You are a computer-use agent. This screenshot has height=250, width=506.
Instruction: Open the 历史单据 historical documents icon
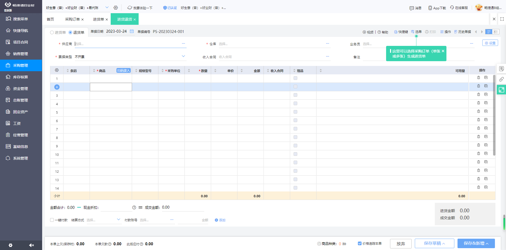click(463, 32)
